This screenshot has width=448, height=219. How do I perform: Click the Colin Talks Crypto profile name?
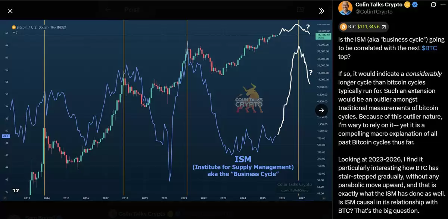point(379,4)
